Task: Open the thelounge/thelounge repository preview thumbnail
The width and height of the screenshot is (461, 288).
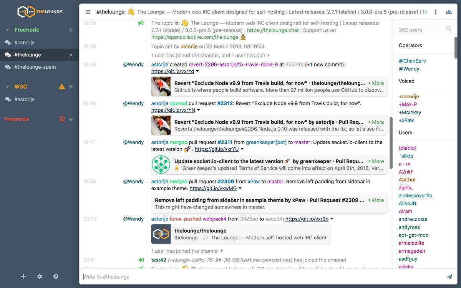Action: 161,234
